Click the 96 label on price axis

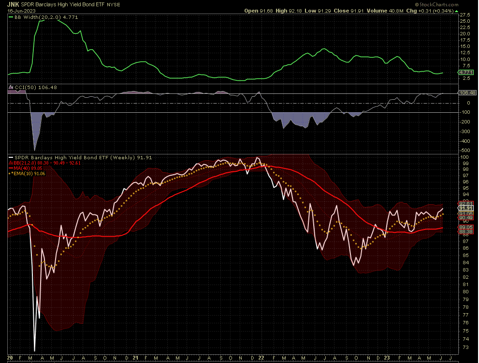click(x=466, y=182)
